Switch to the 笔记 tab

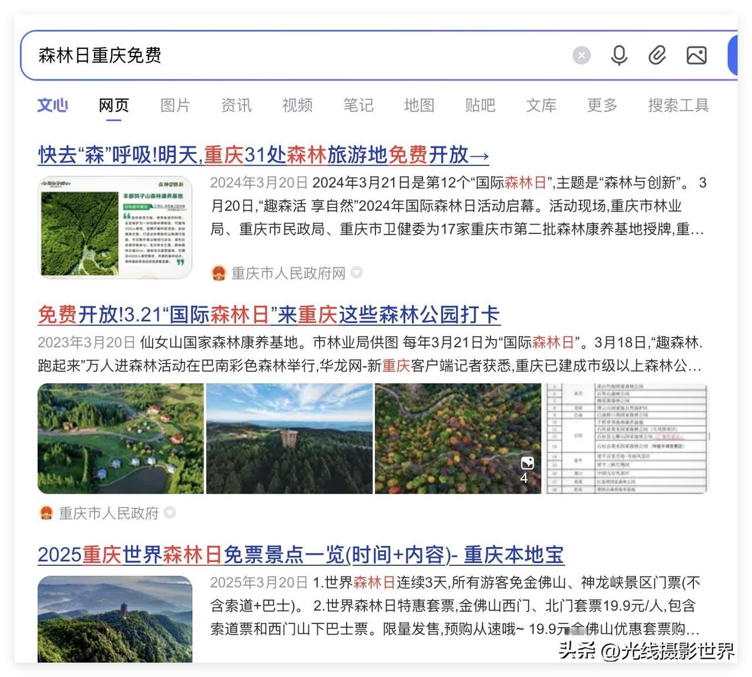coord(358,105)
